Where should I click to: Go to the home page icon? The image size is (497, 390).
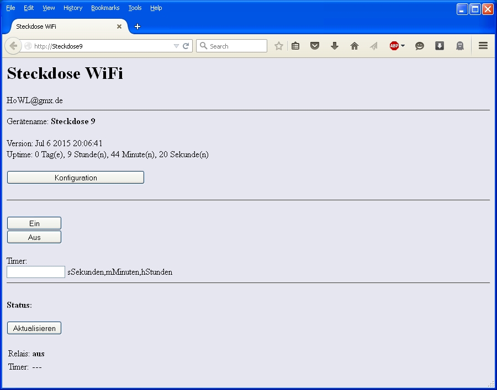click(355, 46)
